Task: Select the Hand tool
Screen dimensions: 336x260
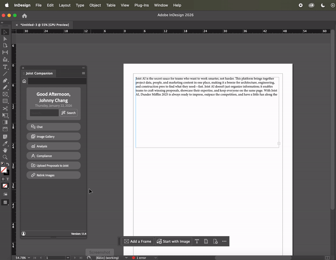Action: 5,150
